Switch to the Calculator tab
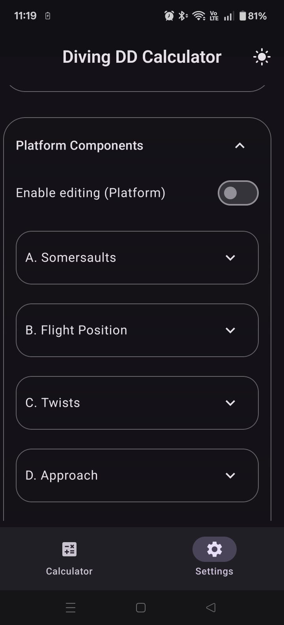This screenshot has height=625, width=284. click(69, 558)
